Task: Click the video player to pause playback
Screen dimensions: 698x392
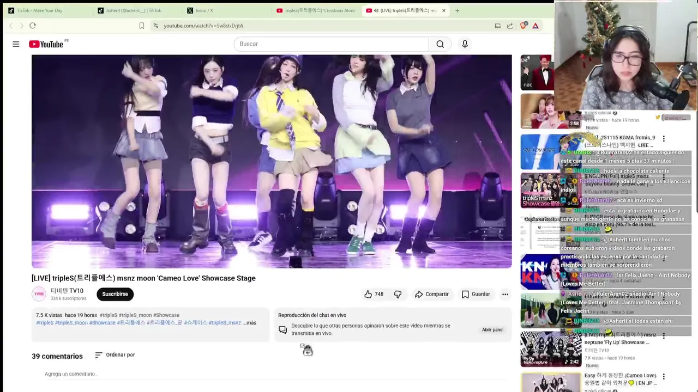Action: (x=272, y=161)
